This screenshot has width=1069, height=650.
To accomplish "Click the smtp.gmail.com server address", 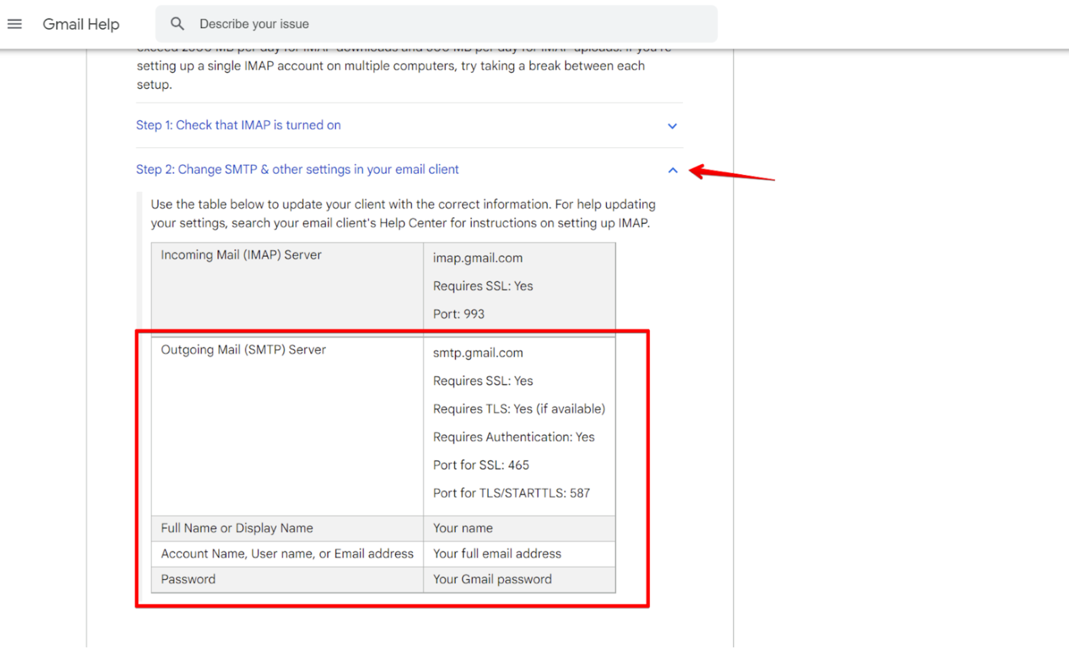I will point(478,353).
